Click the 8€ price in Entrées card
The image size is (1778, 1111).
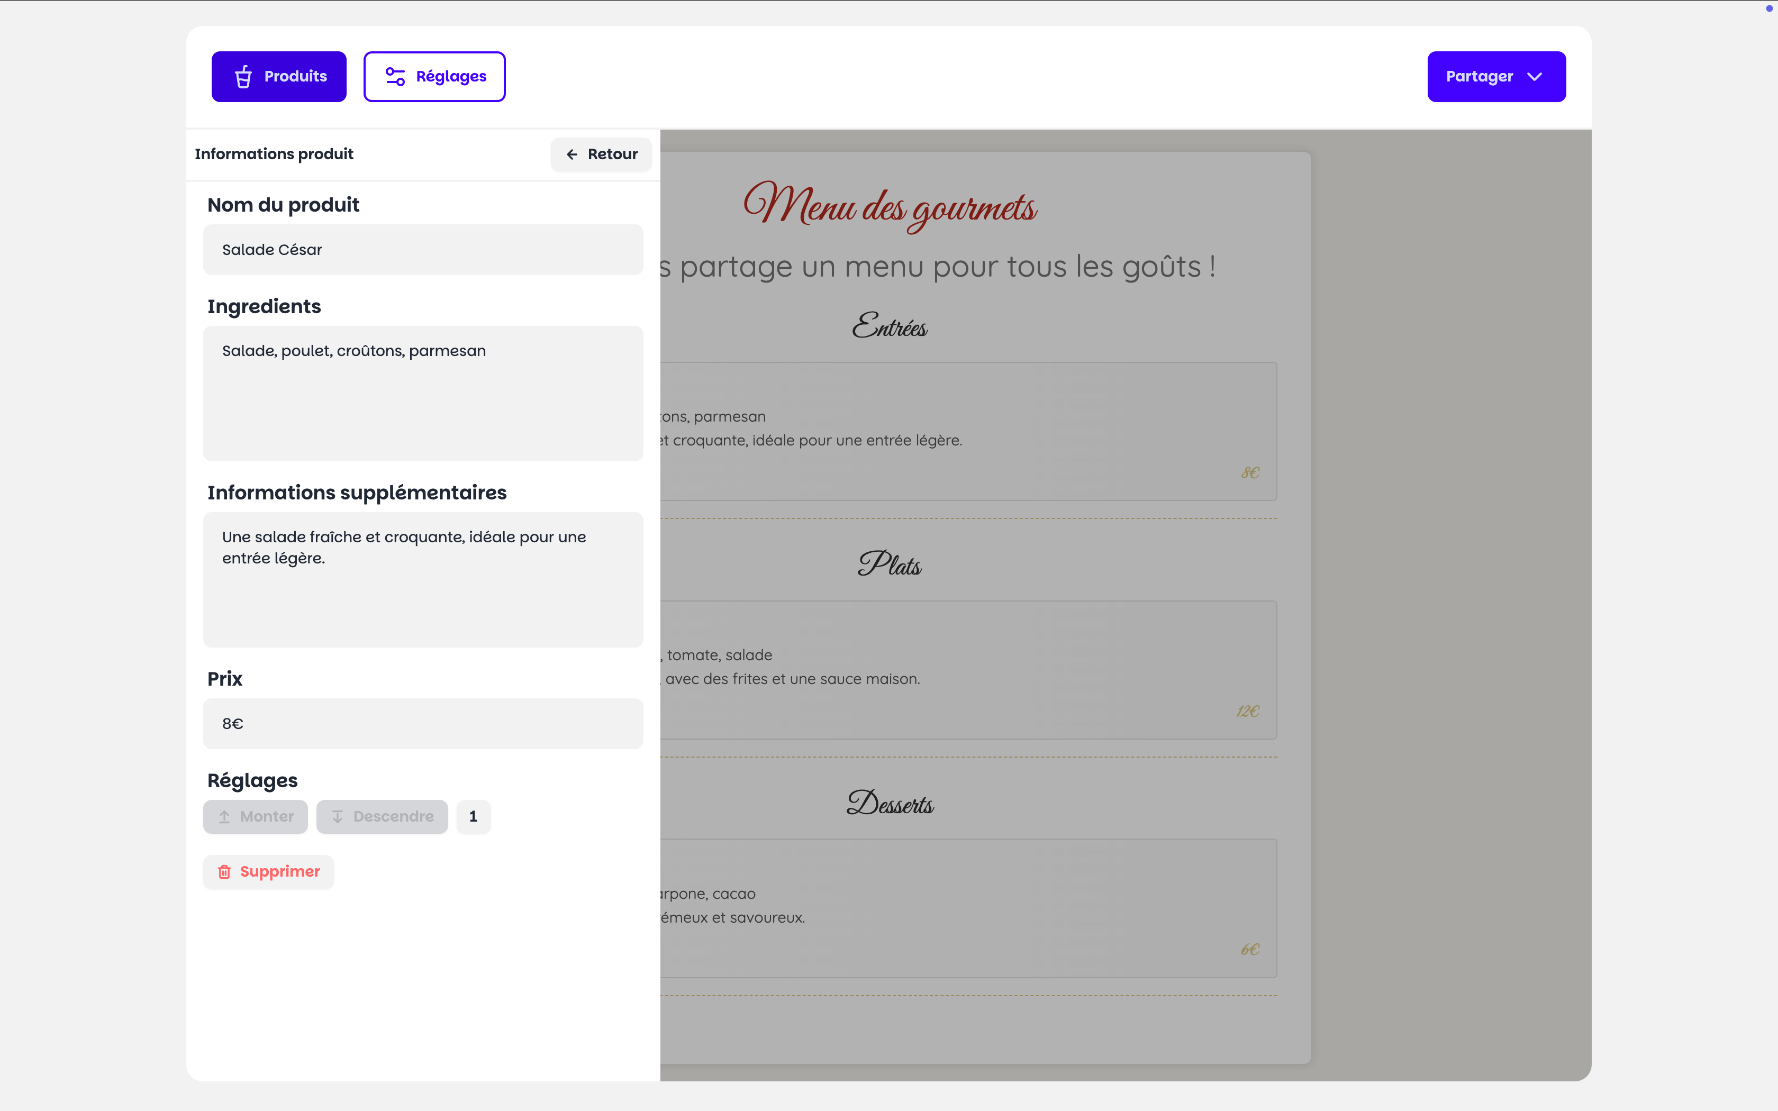tap(1250, 472)
